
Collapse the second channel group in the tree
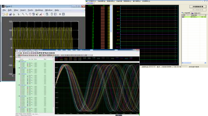pos(18,68)
